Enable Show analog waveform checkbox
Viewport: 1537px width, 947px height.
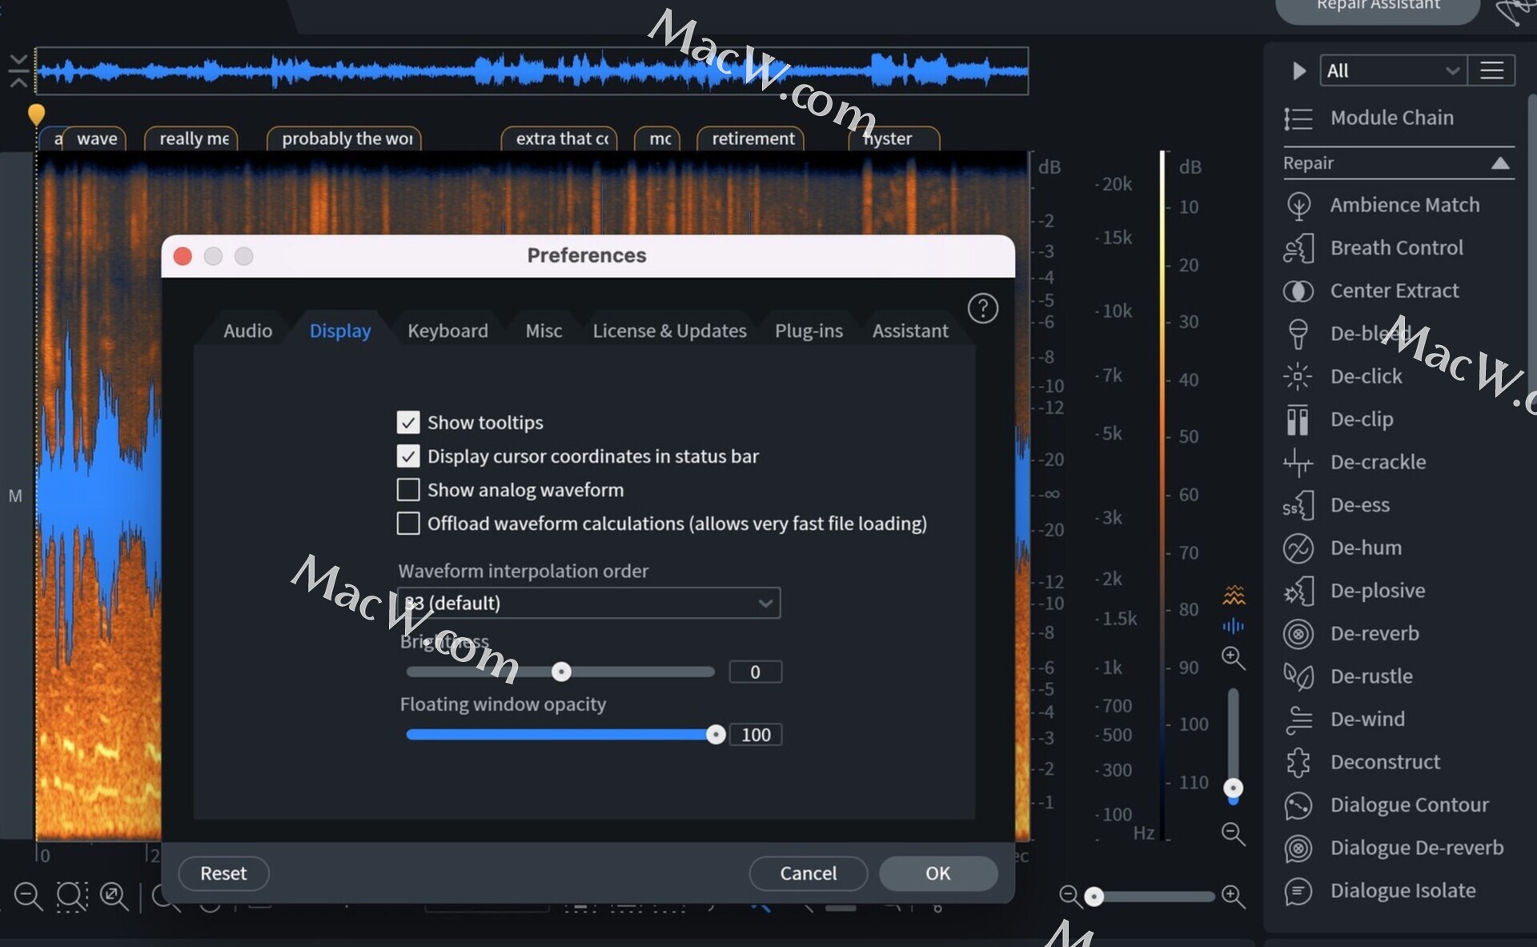[x=408, y=489]
